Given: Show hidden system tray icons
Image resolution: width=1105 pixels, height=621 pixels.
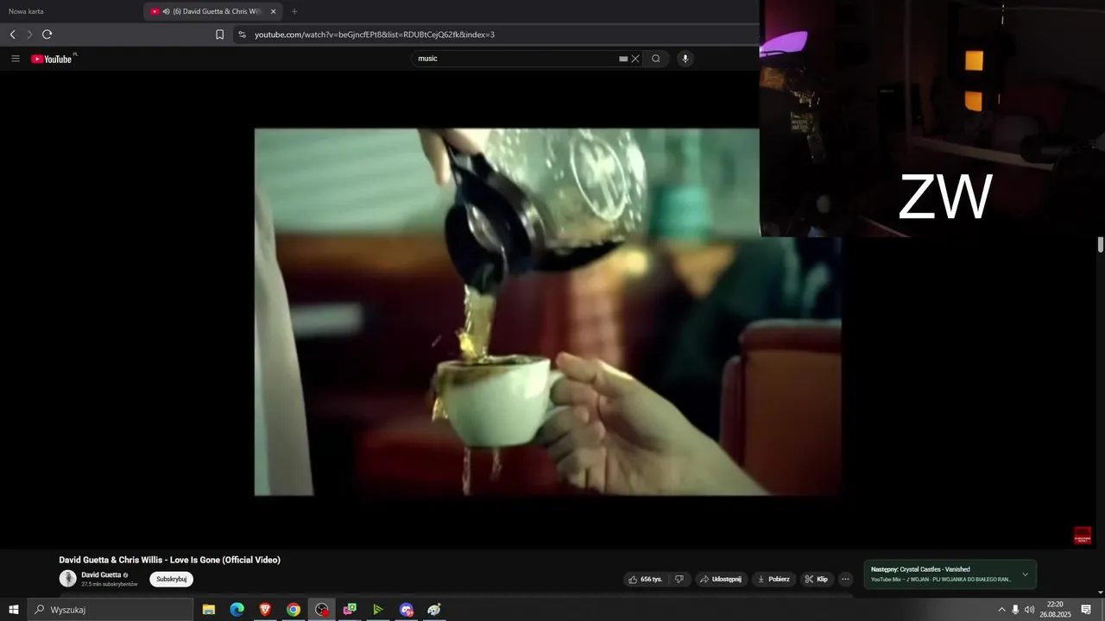Looking at the screenshot, I should (1001, 610).
